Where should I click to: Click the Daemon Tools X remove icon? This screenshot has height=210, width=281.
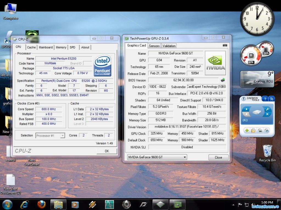pyautogui.click(x=267, y=114)
